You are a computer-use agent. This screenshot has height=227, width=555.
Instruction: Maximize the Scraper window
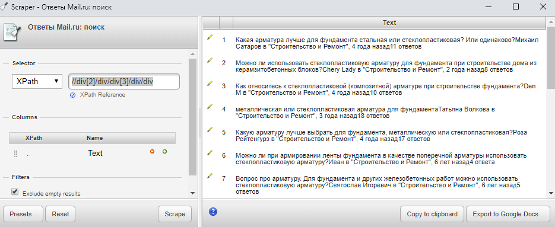(516, 7)
